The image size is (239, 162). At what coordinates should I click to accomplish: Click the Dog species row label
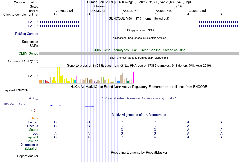point(35,134)
